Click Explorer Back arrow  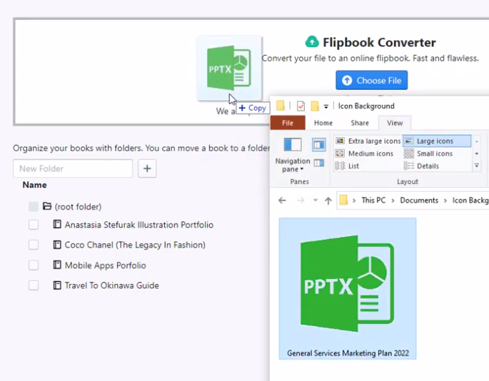pos(282,200)
